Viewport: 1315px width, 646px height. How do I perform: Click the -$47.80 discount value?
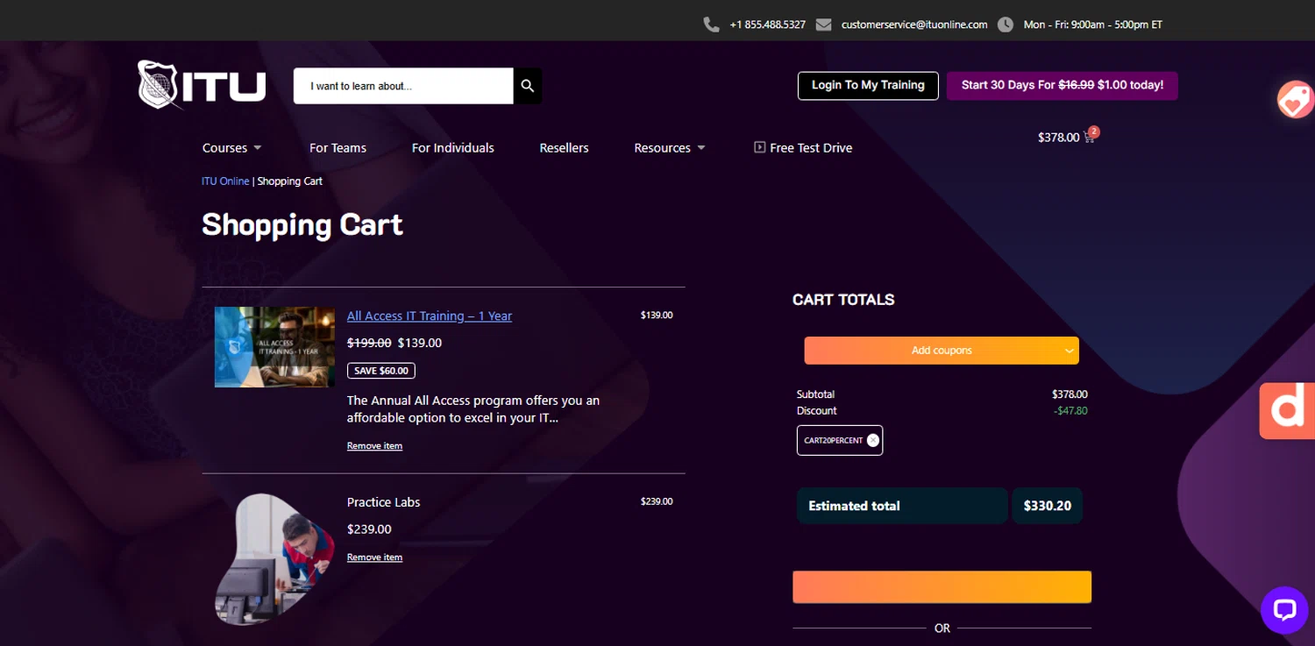coord(1070,411)
